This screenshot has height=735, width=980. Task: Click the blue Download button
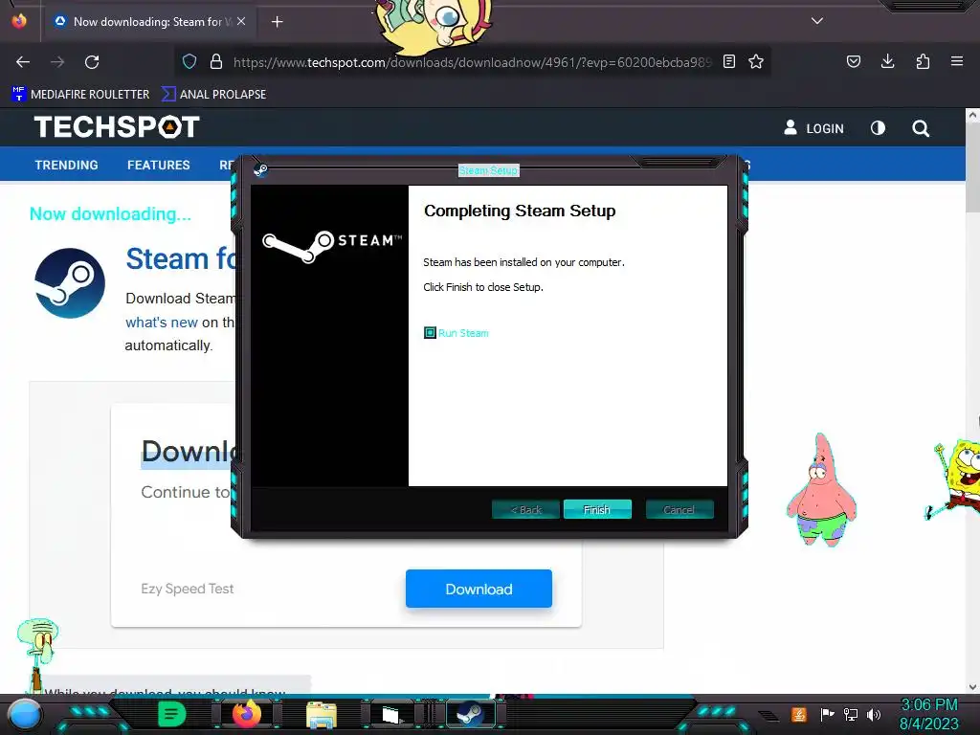[x=479, y=589]
